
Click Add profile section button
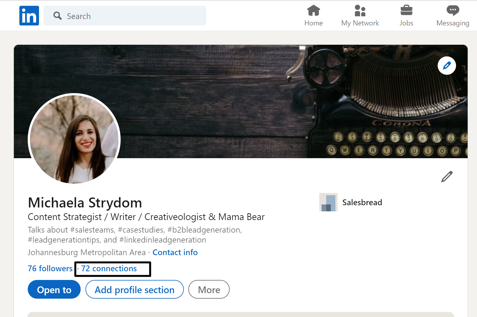tap(134, 290)
